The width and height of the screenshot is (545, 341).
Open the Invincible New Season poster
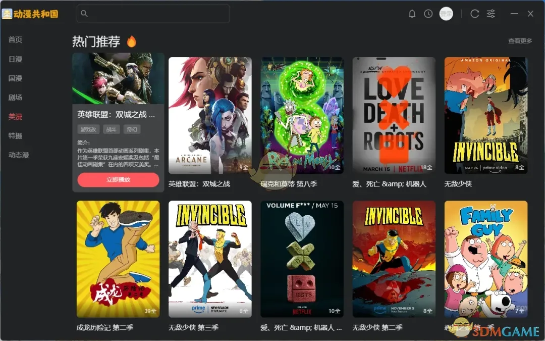(210, 259)
